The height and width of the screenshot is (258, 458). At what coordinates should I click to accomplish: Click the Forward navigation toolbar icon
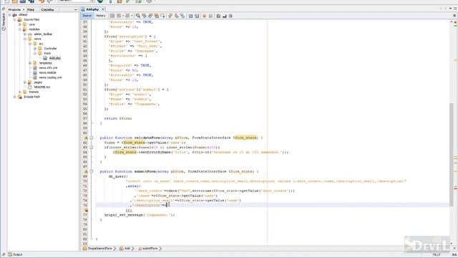127,16
